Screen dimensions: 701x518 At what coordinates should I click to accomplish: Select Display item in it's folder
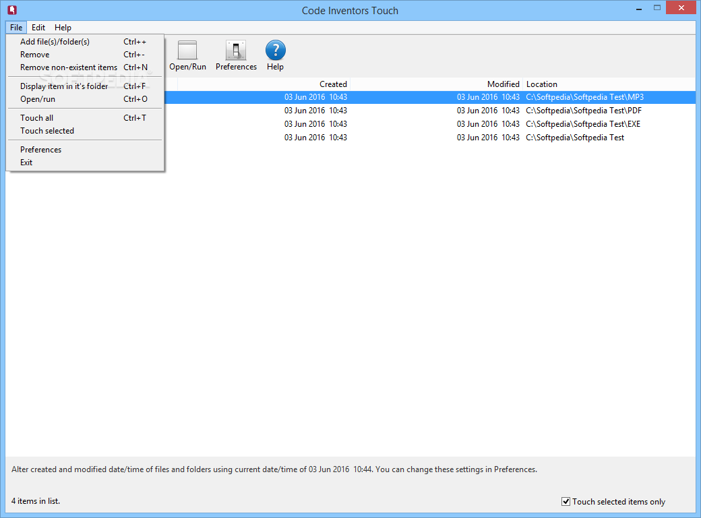coord(85,86)
